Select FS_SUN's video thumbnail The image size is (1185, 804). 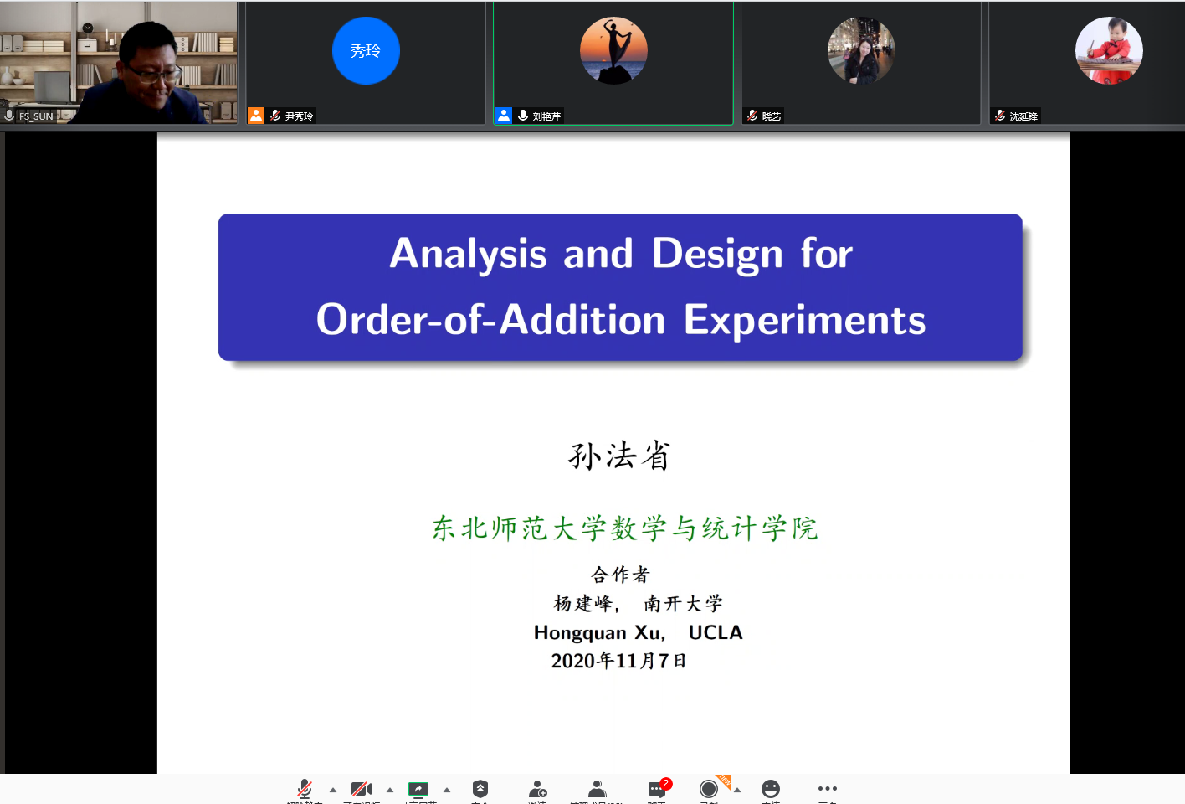click(119, 63)
